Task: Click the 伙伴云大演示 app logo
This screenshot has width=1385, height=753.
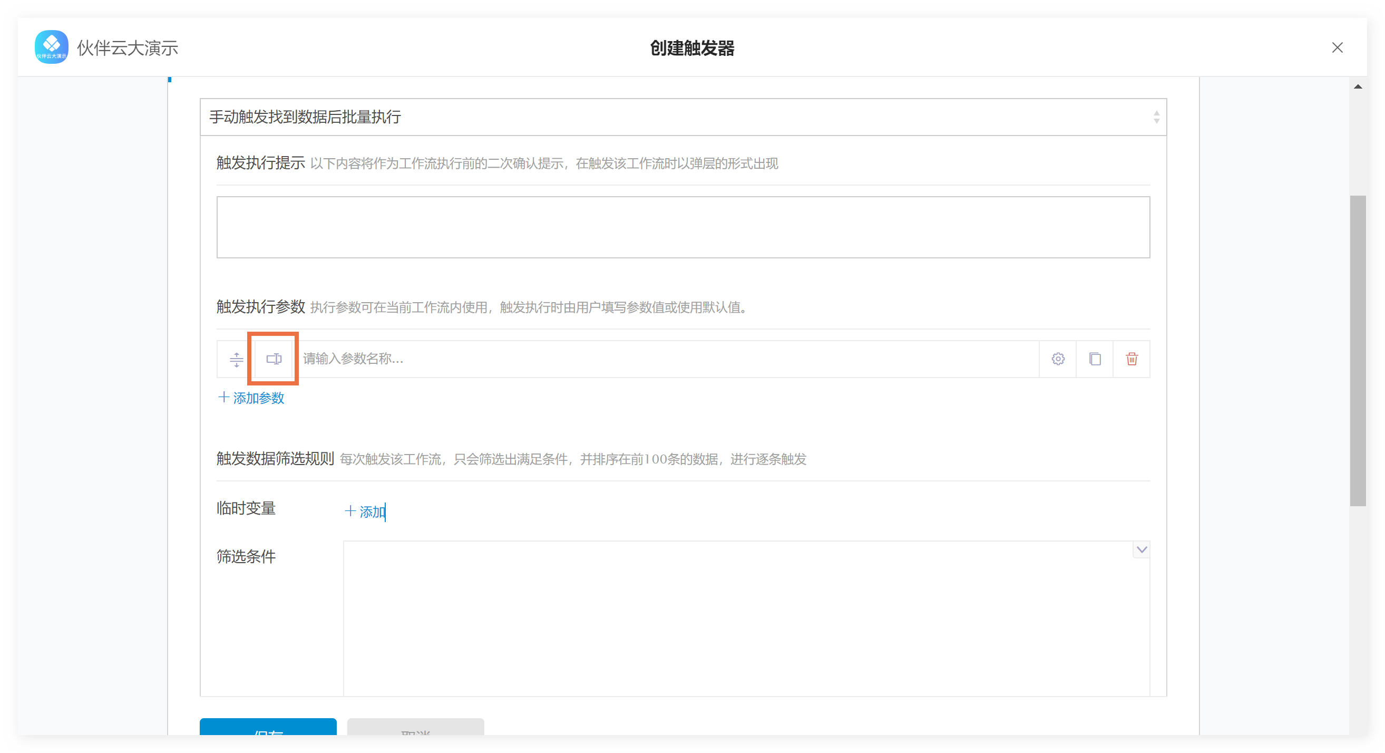Action: (x=51, y=47)
